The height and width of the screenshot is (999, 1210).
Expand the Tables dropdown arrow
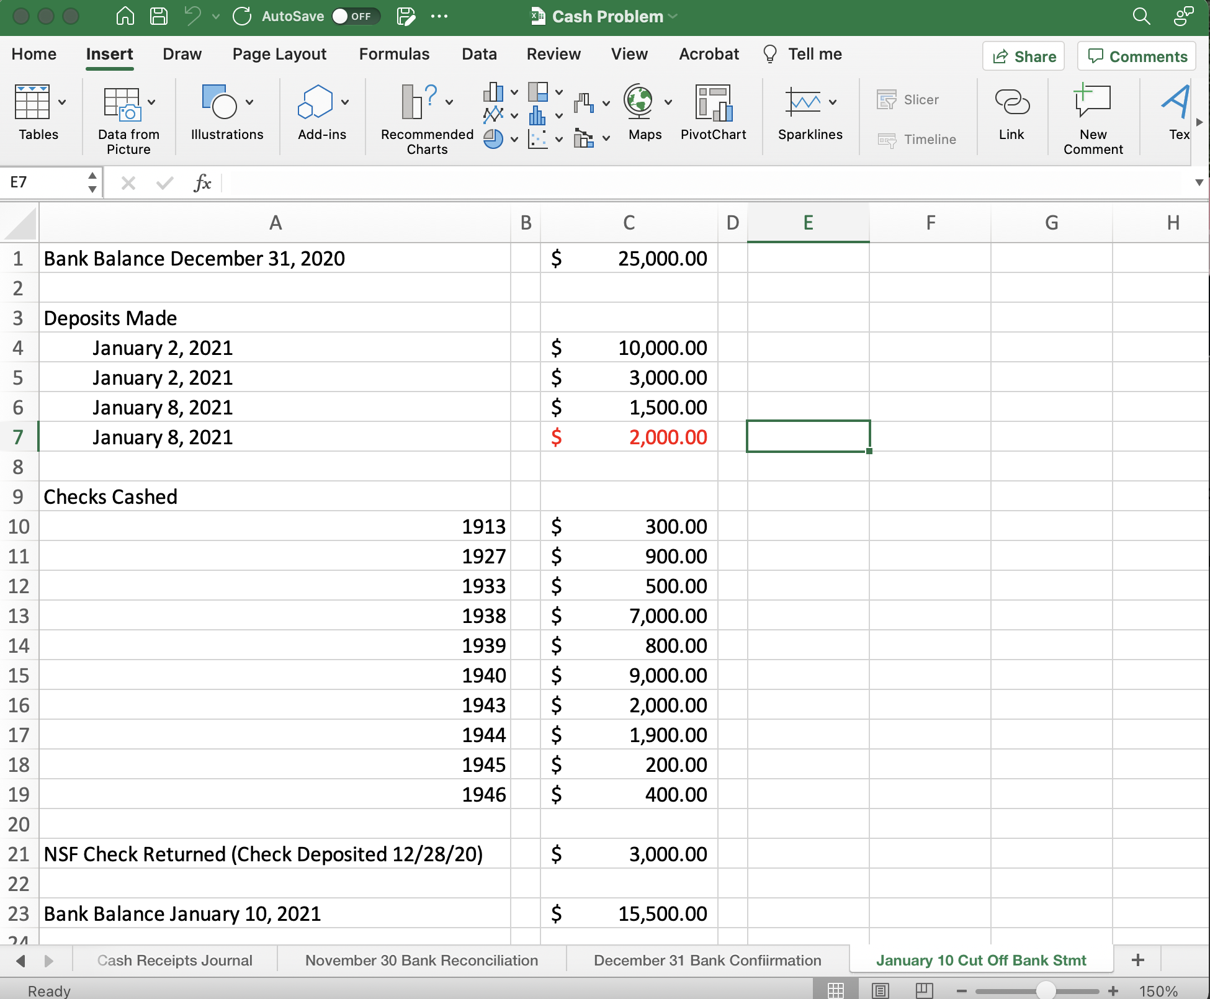62,102
